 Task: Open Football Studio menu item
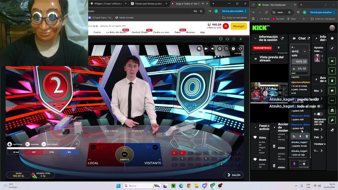pos(140,32)
